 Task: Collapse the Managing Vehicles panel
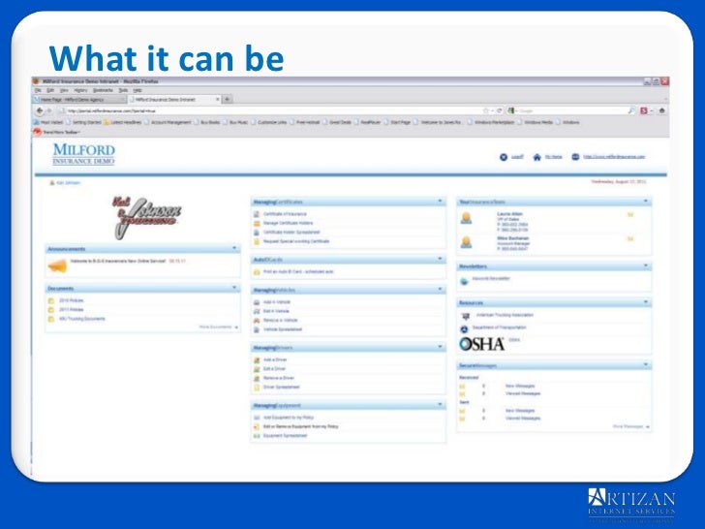tap(441, 290)
